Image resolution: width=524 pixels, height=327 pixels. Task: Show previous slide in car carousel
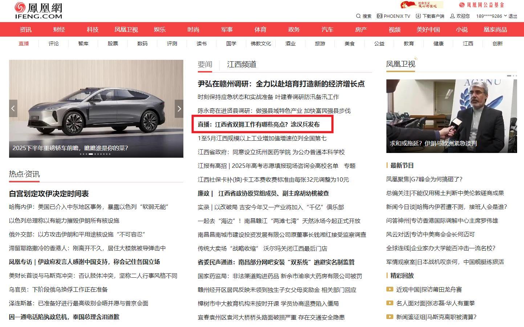point(13,108)
